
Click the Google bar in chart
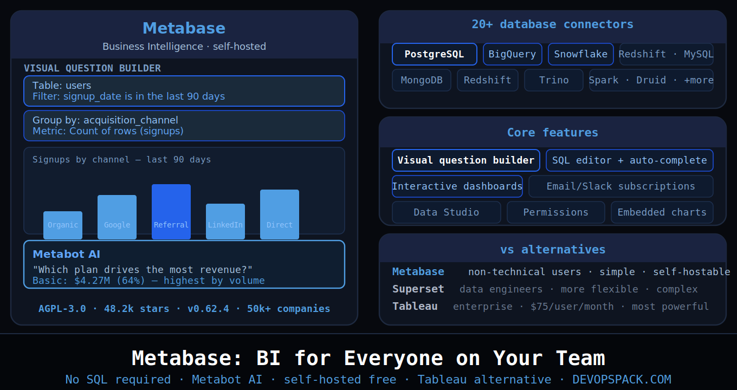click(117, 217)
